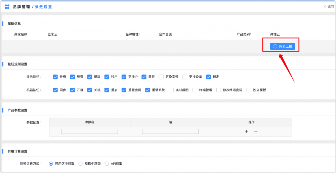Check the 独立面板 checkbox

pos(249,90)
